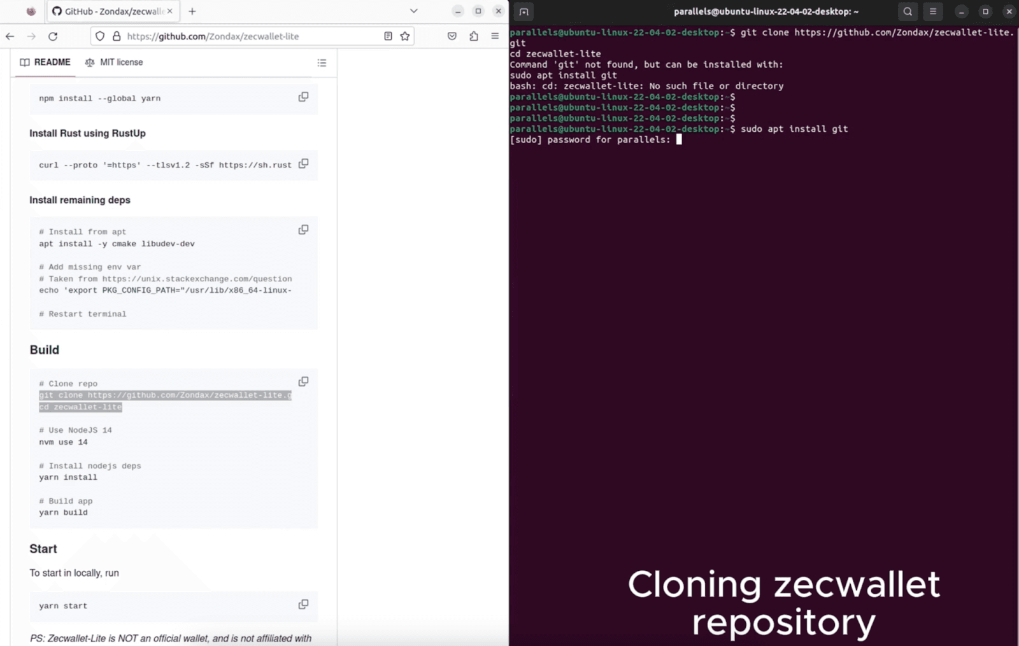Click 'sudo apt install git' command in terminal
Viewport: 1019px width, 646px height.
[794, 129]
